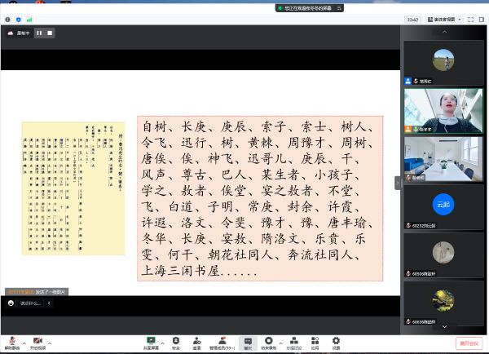Open the Apps item in the bottom toolbar
The height and width of the screenshot is (354, 489).
[x=315, y=342]
